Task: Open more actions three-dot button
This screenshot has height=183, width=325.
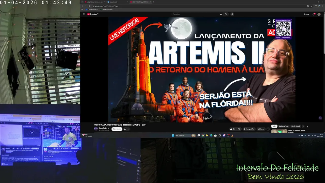Action: 268,129
